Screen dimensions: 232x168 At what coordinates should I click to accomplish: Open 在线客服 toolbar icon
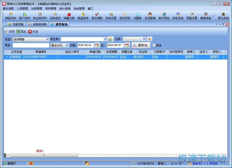(x=150, y=16)
